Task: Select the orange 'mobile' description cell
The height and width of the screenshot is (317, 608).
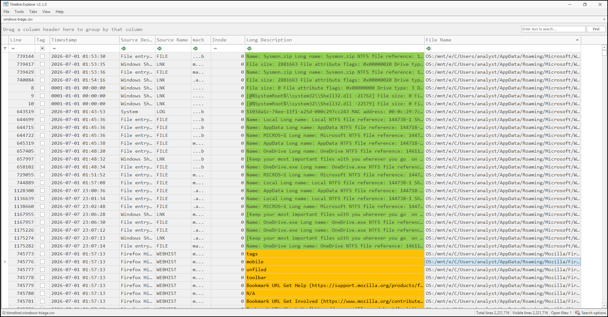Action: coord(335,262)
